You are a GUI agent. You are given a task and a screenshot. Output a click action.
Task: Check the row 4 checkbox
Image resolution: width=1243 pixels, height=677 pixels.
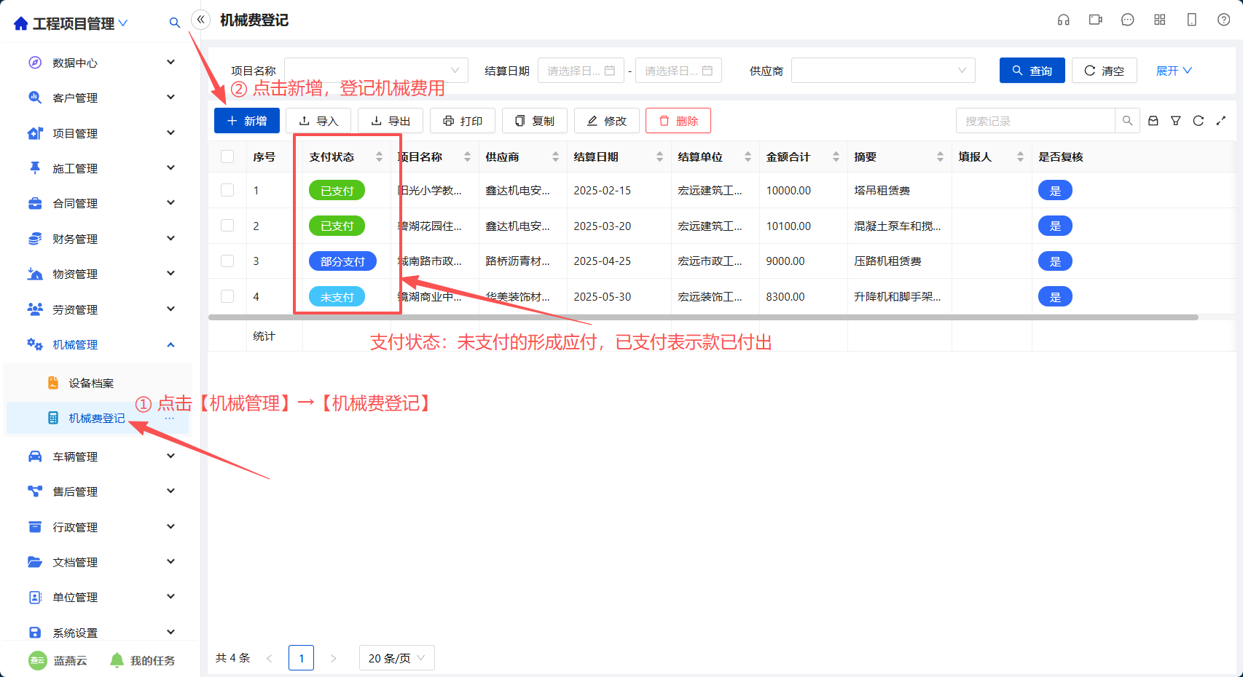227,296
